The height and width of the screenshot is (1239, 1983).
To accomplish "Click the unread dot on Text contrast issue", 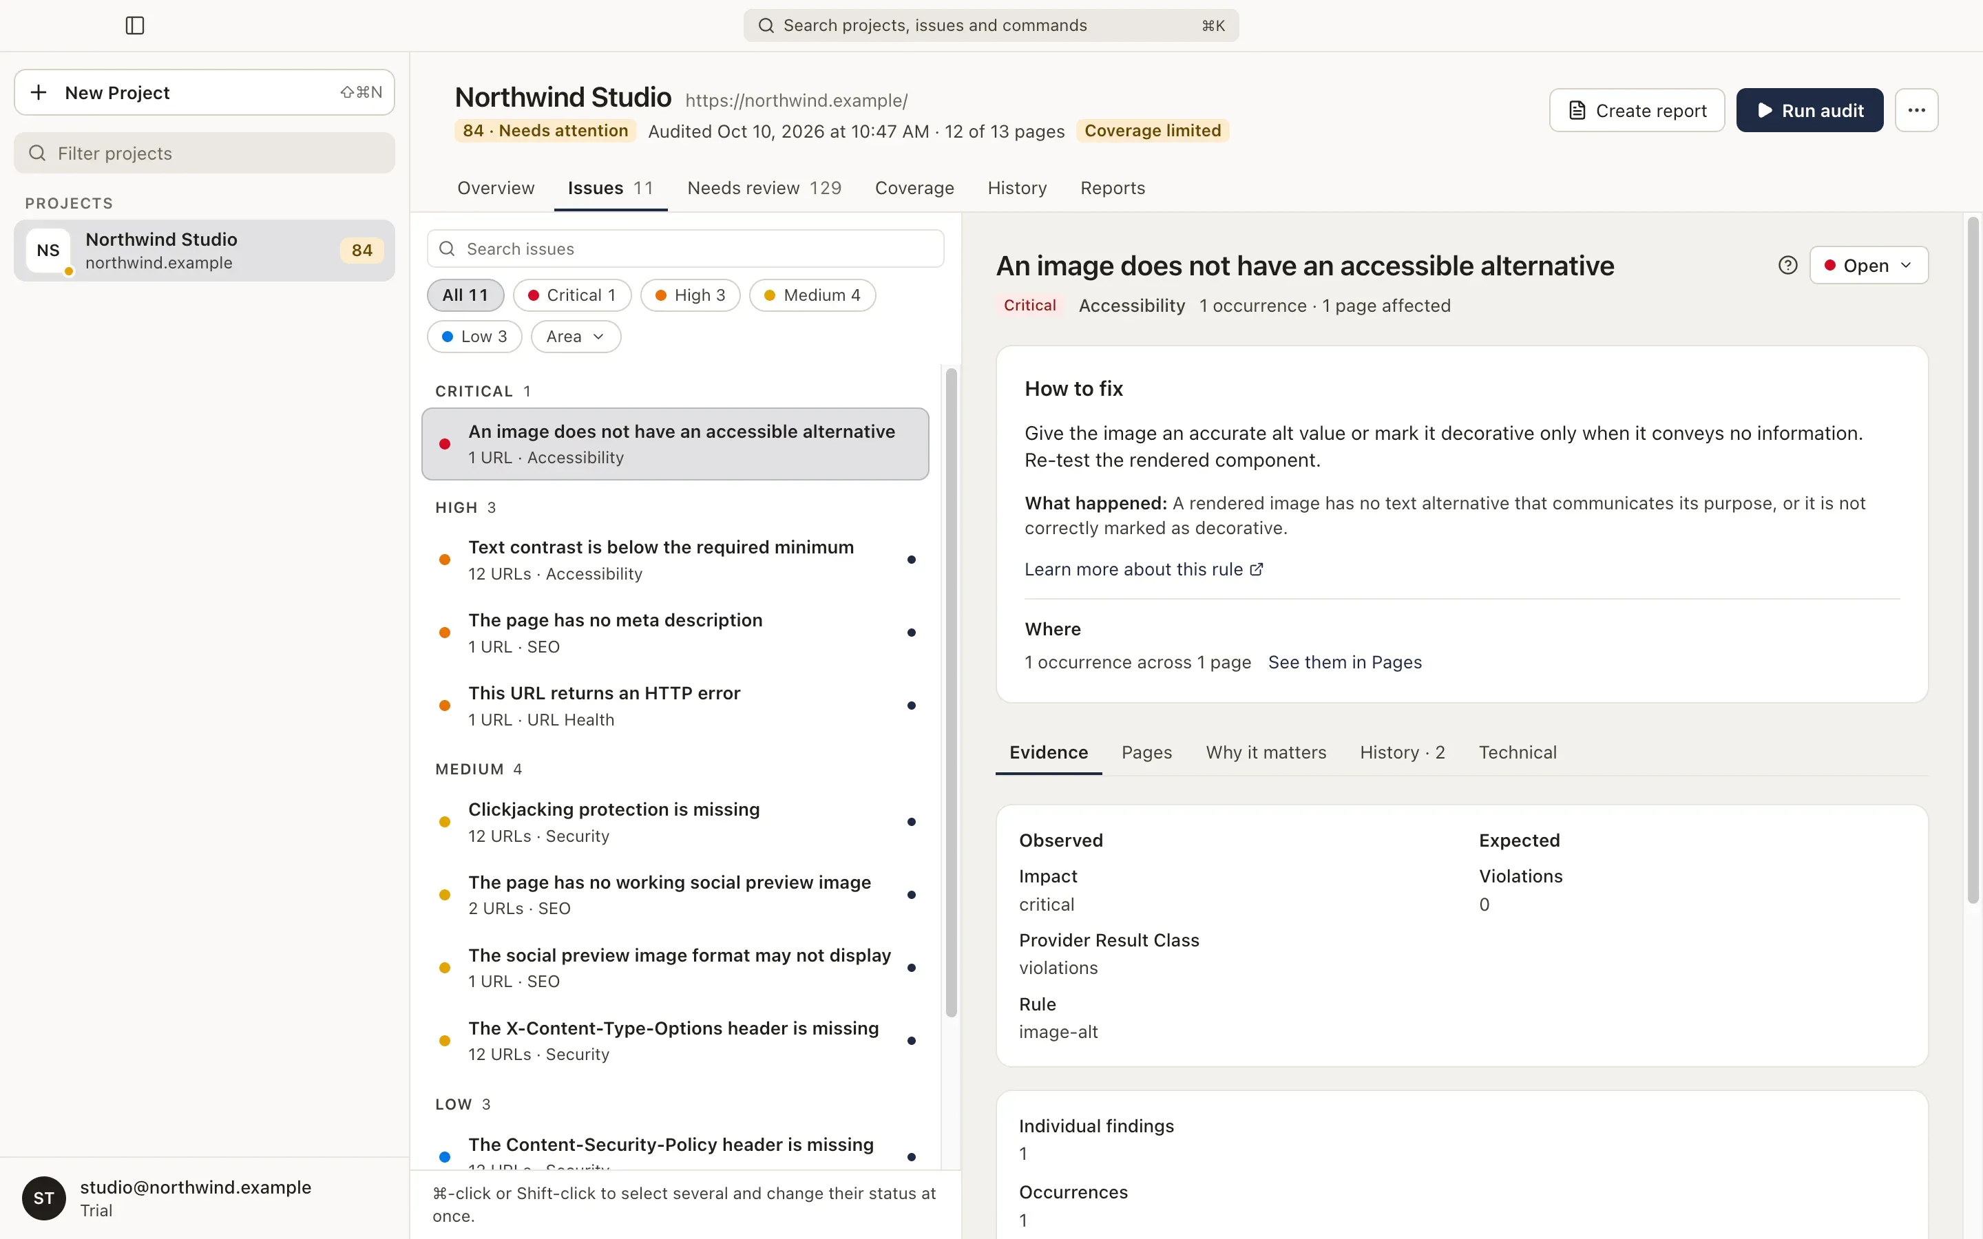I will [911, 560].
